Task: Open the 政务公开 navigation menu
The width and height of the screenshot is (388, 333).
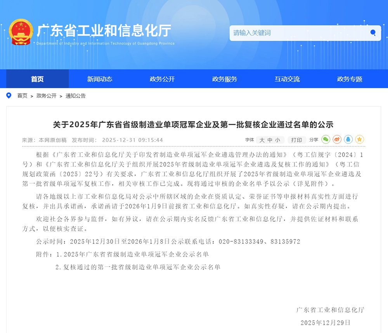Action: tap(162, 79)
